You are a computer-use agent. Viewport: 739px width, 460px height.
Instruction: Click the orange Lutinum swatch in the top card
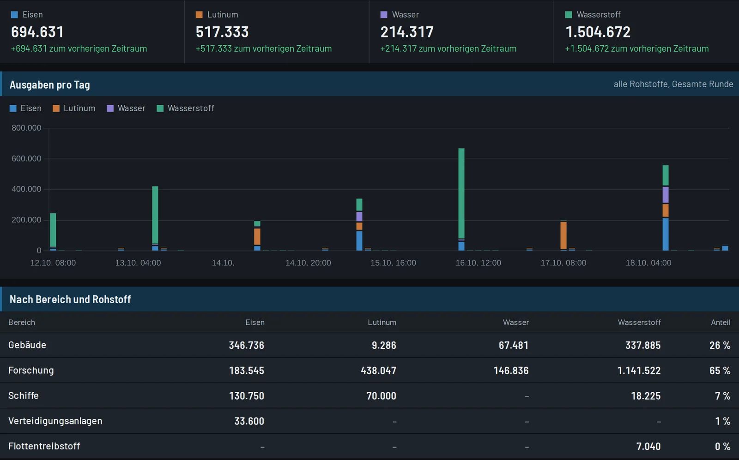199,15
